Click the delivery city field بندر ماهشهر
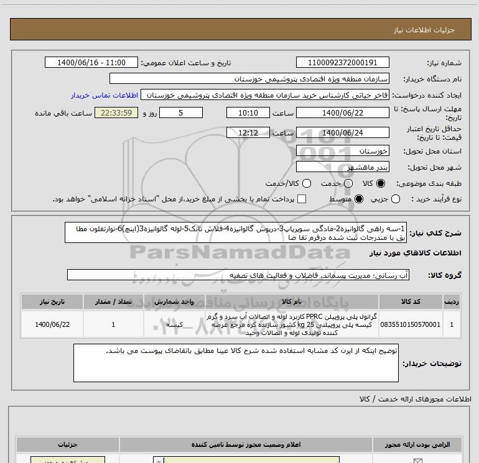 (x=342, y=167)
